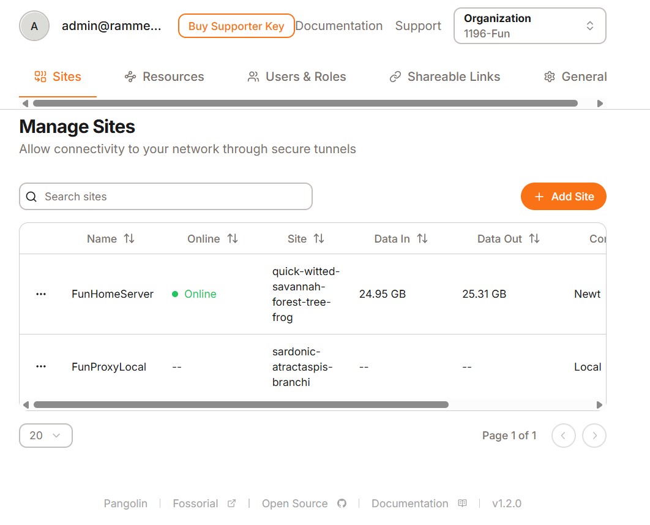Click the Add Site button

(x=563, y=197)
